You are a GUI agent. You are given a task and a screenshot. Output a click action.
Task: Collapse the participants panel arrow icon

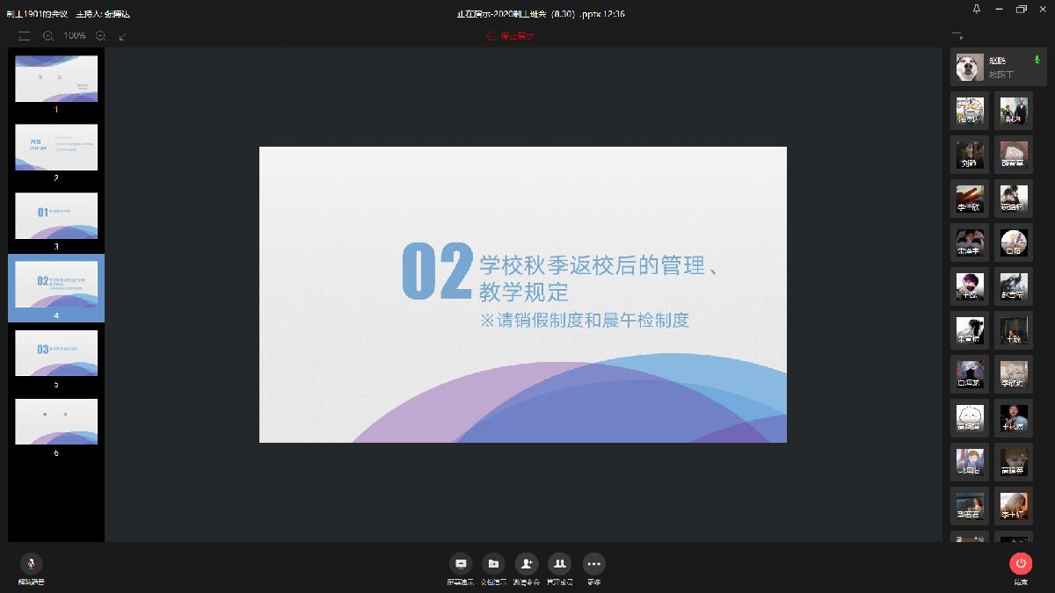coord(957,36)
